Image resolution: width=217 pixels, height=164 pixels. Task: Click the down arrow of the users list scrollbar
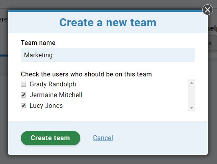point(191,108)
